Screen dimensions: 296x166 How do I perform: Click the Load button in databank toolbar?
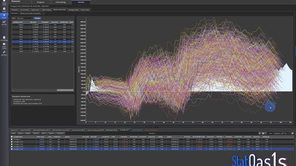pyautogui.click(x=13, y=133)
